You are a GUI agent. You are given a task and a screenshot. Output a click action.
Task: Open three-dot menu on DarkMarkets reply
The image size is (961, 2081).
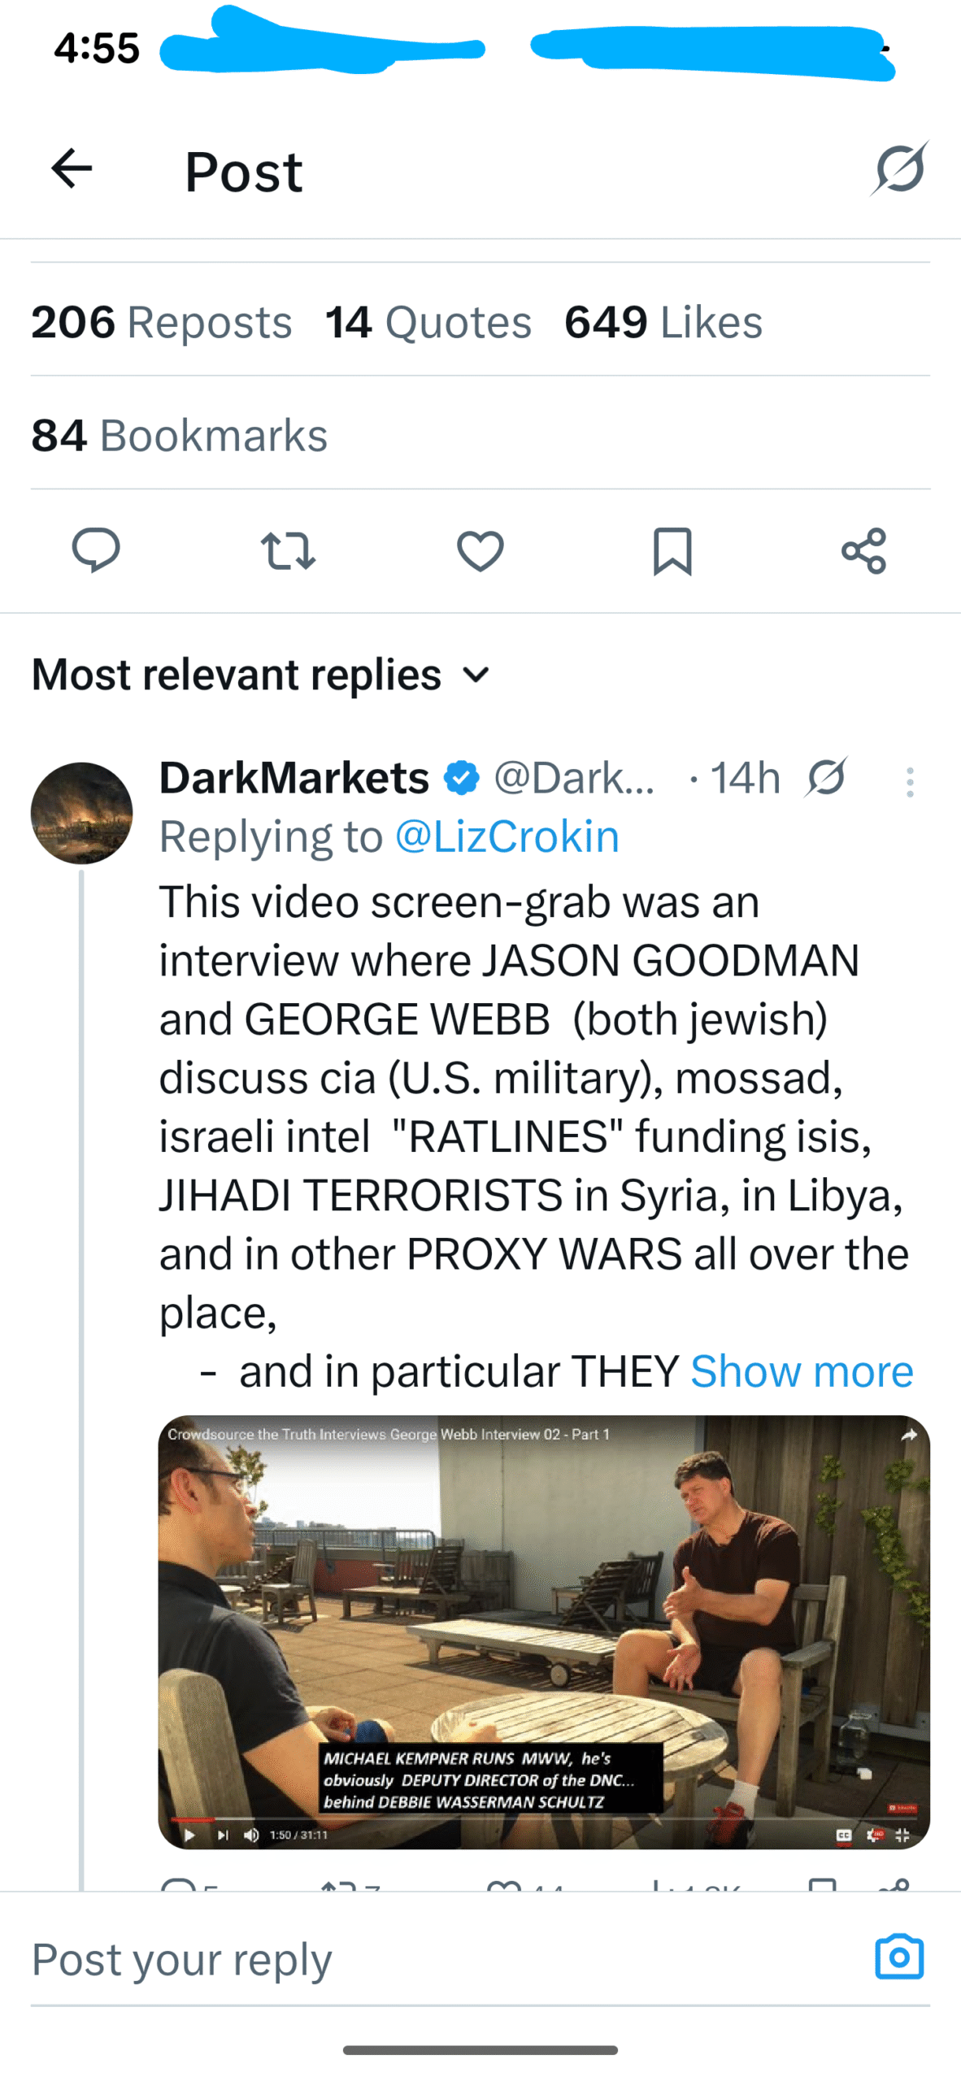coord(910,782)
